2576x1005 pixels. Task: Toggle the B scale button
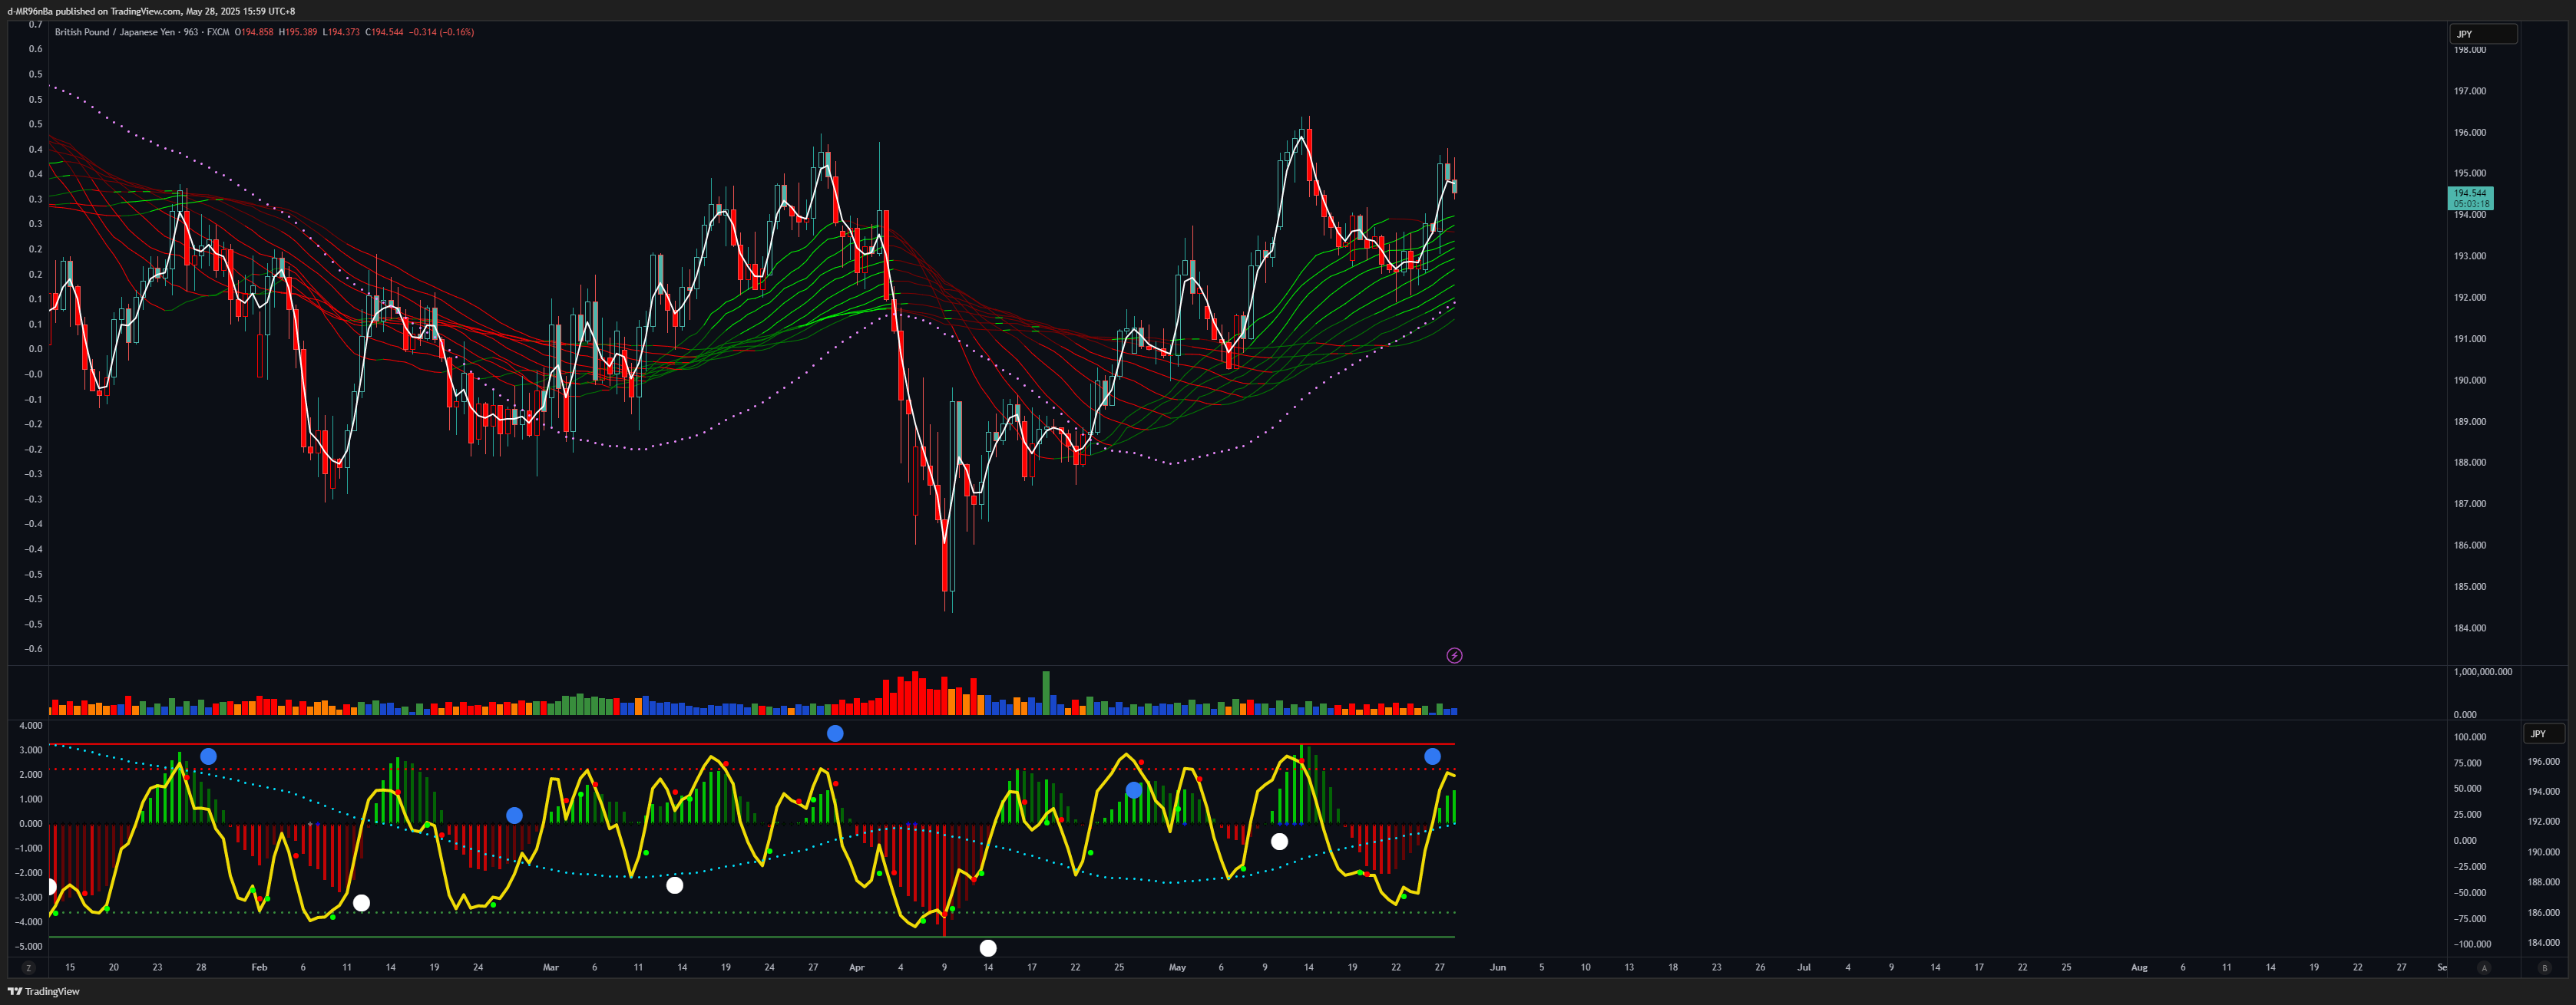2545,967
